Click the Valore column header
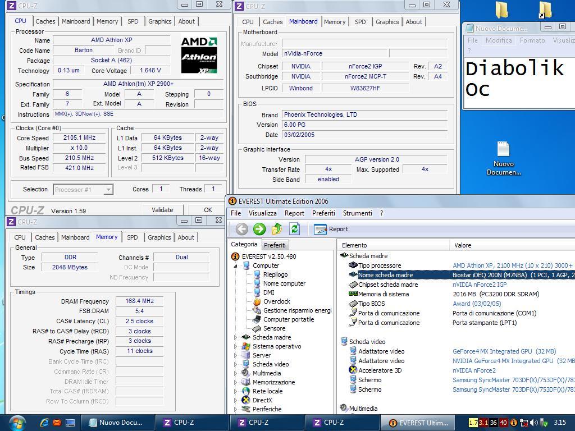 (512, 245)
